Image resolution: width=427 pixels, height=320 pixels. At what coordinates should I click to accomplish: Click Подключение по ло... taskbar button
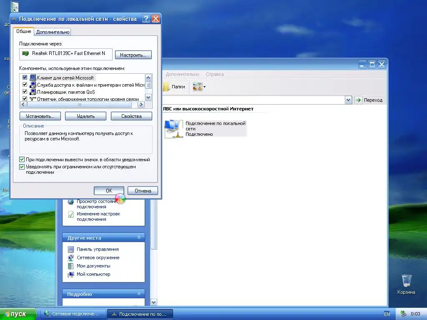tap(140, 314)
